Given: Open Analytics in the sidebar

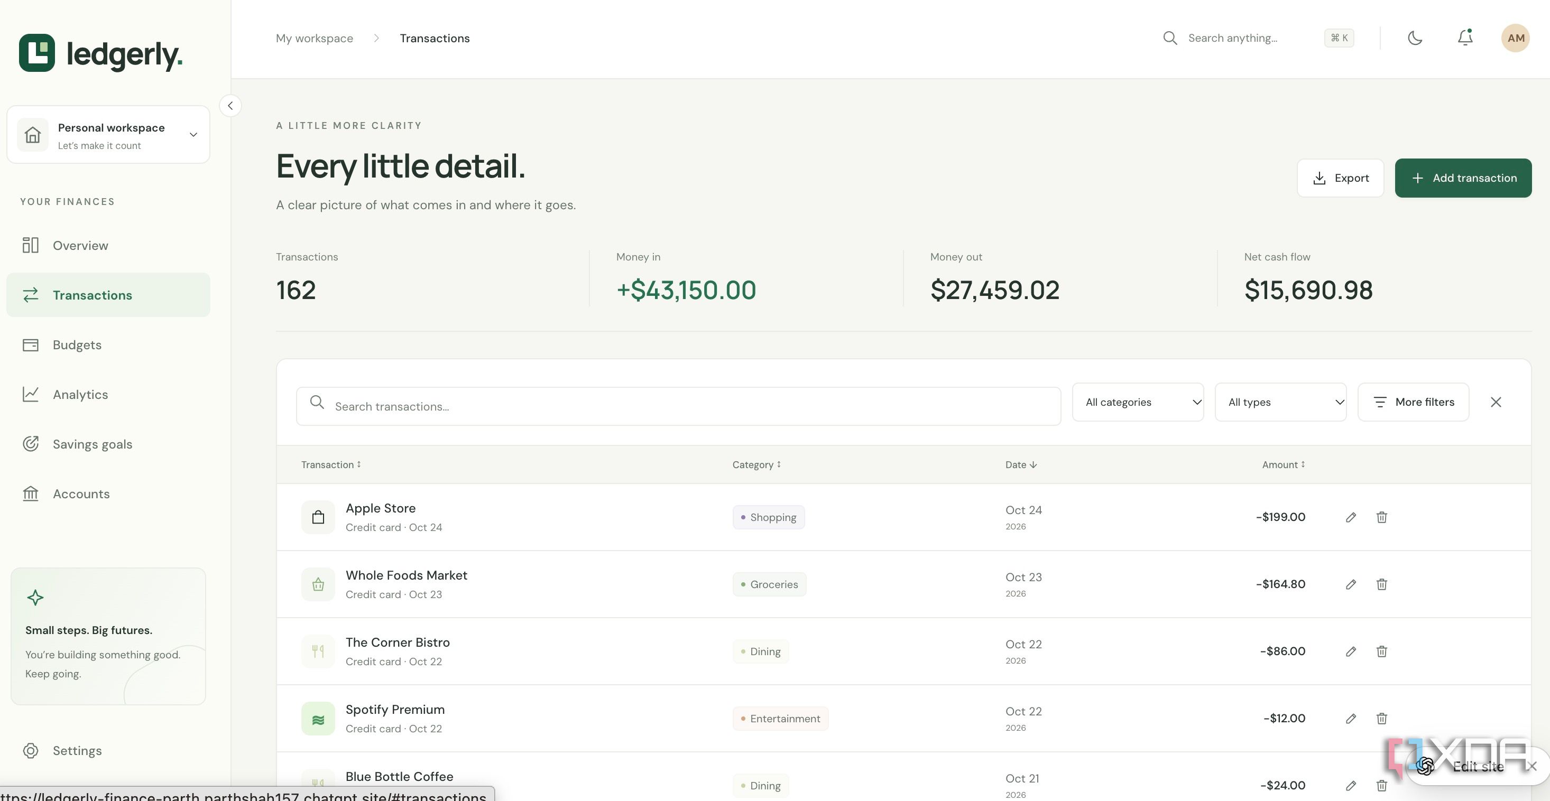Looking at the screenshot, I should click(x=108, y=395).
